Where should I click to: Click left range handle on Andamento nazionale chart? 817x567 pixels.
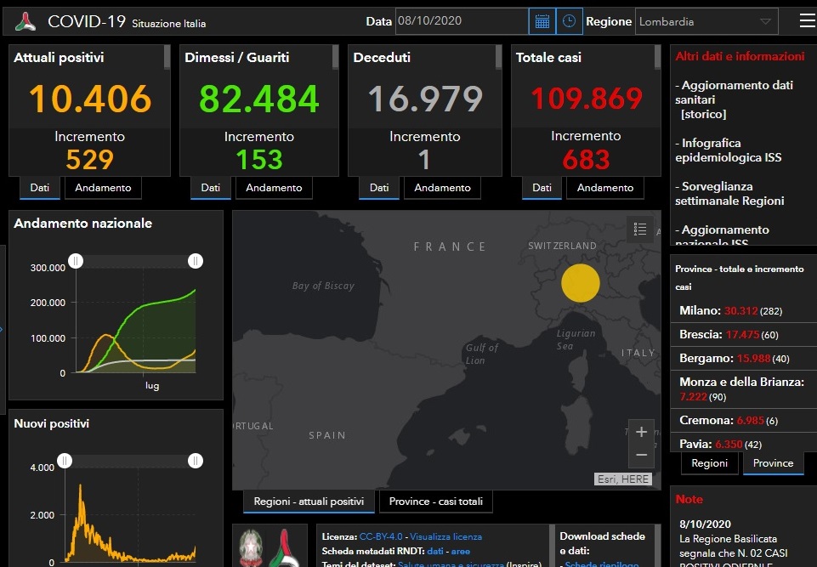coord(76,261)
